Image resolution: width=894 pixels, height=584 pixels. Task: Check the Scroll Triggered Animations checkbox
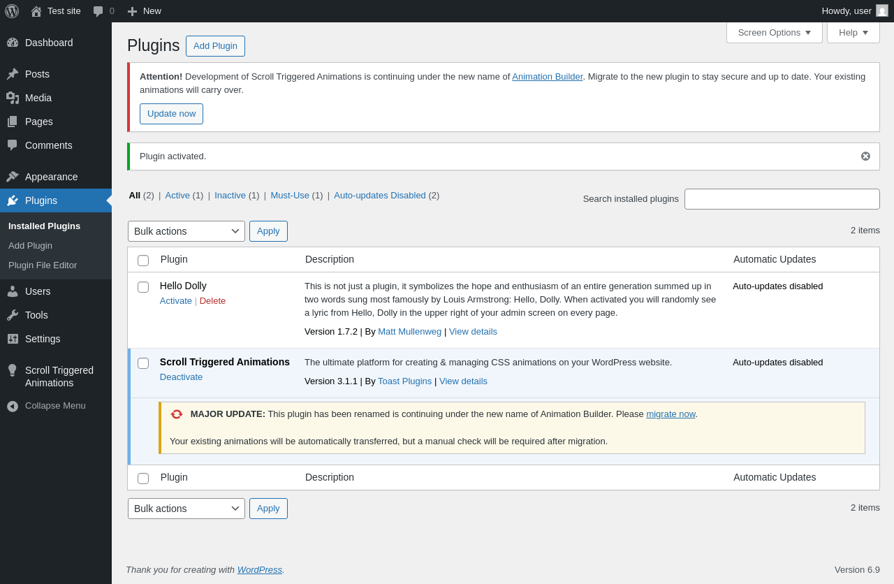pyautogui.click(x=143, y=363)
